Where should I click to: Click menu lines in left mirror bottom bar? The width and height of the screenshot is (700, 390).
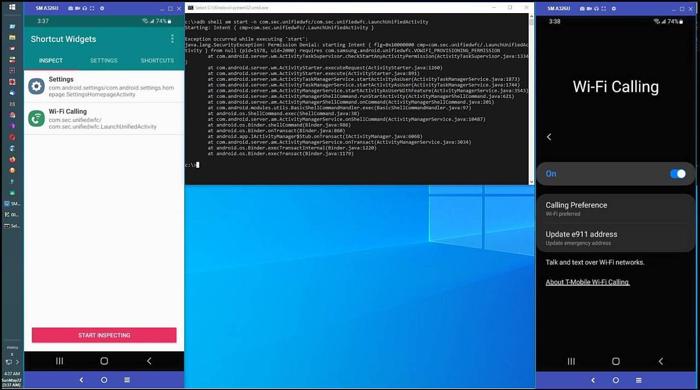tap(127, 380)
